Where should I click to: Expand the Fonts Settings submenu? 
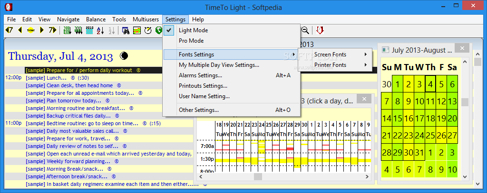click(232, 55)
